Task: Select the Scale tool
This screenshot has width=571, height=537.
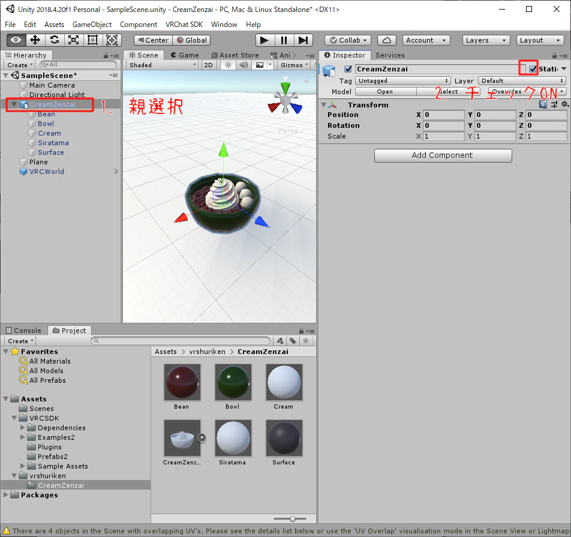Action: click(74, 40)
